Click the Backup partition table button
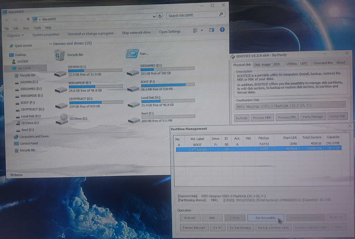Viewport: 355px width, 239px height. point(273,227)
